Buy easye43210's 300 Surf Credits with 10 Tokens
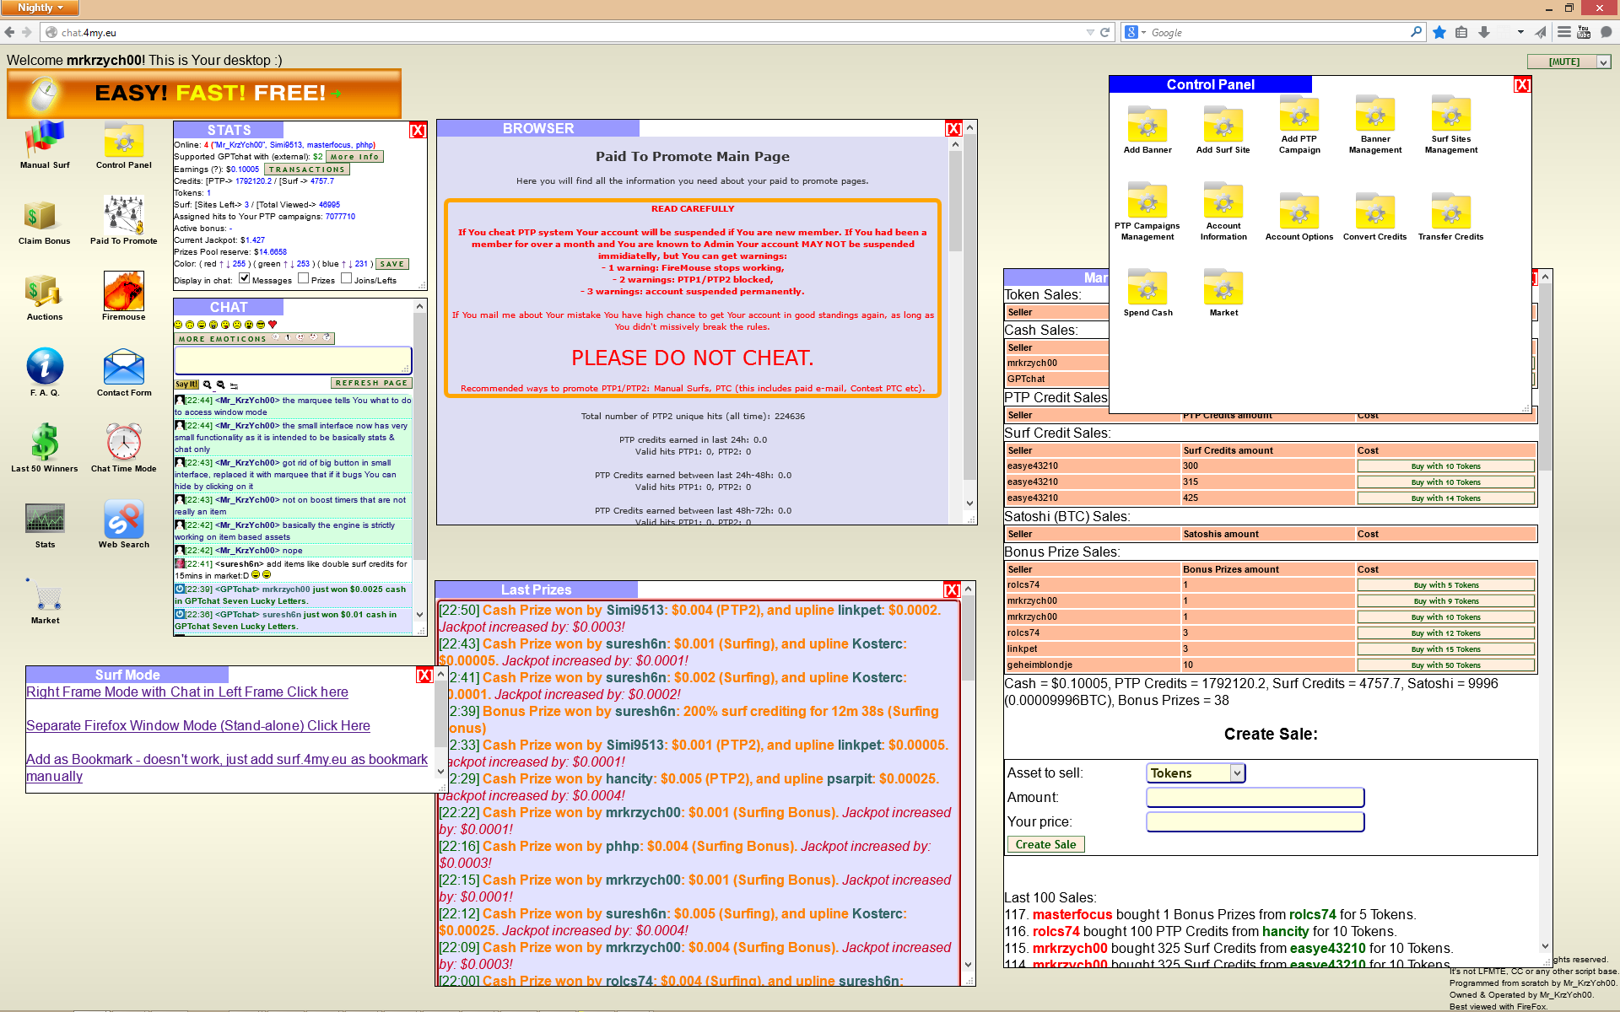Viewport: 1620px width, 1012px height. pyautogui.click(x=1445, y=466)
